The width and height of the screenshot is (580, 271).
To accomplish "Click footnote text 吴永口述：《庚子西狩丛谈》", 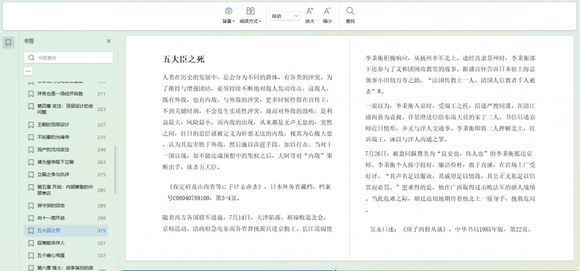I will point(409,229).
